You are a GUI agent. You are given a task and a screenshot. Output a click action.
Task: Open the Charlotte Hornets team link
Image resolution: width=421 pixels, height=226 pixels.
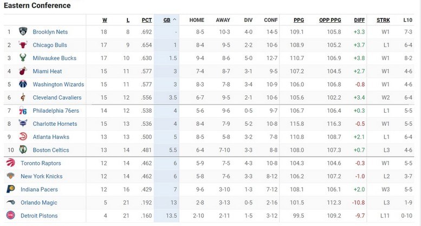pyautogui.click(x=55, y=124)
